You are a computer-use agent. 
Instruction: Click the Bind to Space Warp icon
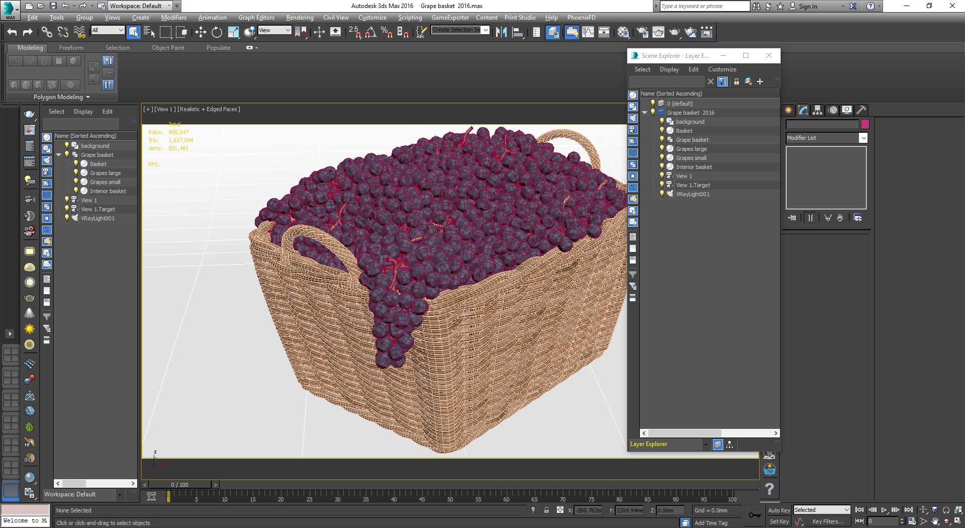tap(79, 32)
